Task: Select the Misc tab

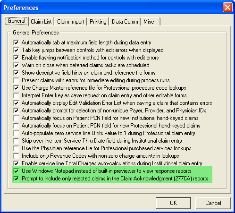Action: point(151,22)
